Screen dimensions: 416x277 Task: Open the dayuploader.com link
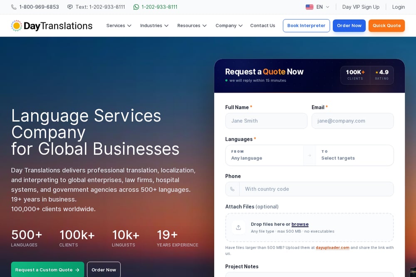click(332, 248)
